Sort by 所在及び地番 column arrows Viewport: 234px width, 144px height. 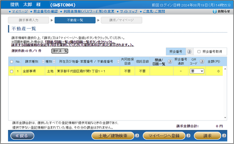pos(118,61)
